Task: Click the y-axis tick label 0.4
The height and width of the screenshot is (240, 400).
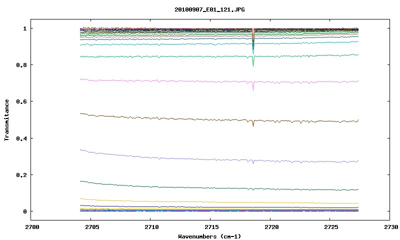Action: (21, 138)
